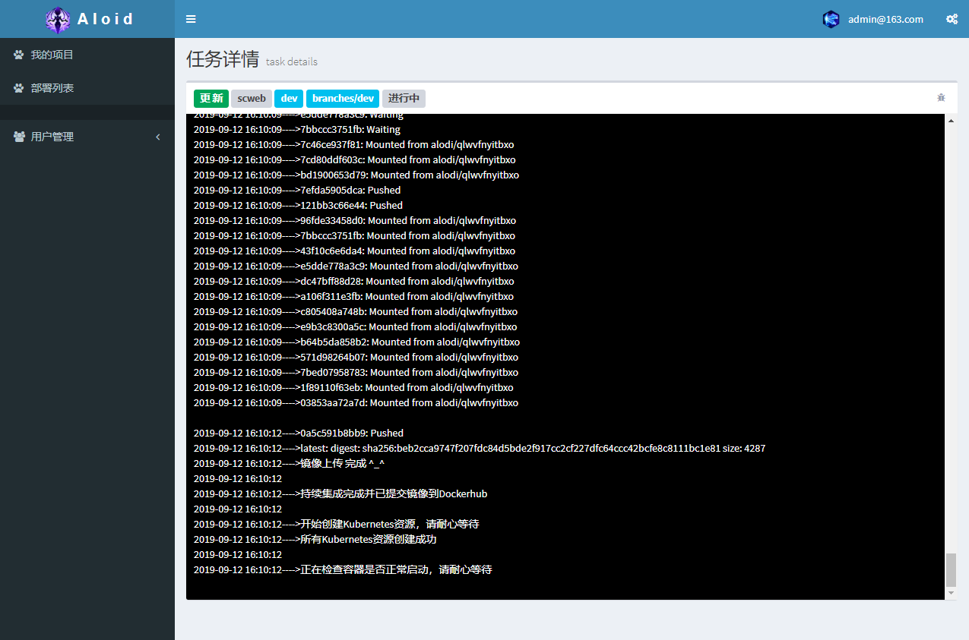
Task: Click the log panel scrollbar thumb
Action: tap(951, 569)
